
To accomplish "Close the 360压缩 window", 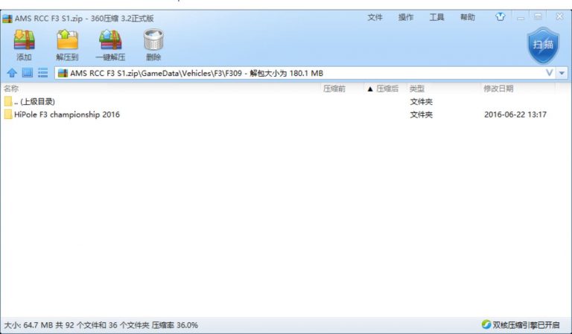I will tap(559, 17).
